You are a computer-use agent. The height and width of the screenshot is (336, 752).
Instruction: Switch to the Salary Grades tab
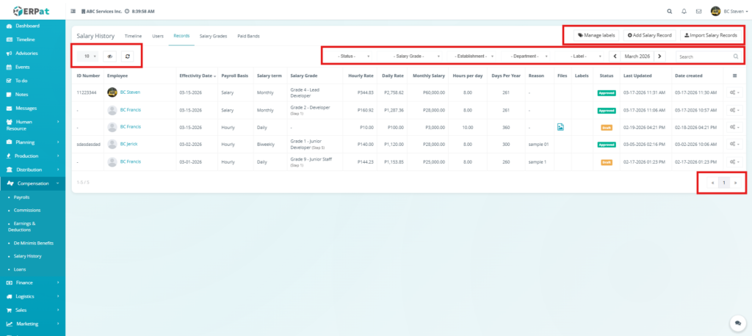click(x=214, y=35)
